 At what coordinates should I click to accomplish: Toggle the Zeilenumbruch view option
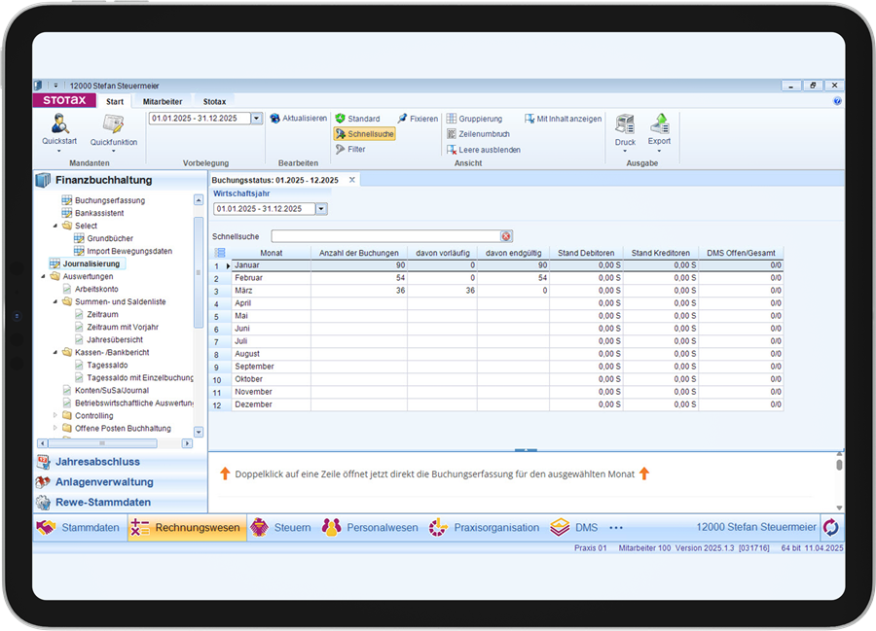[x=478, y=134]
